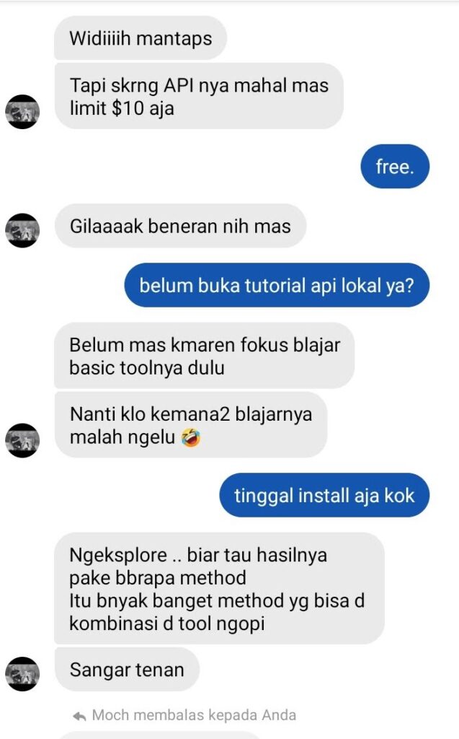This screenshot has height=739, width=459.
Task: Tap the avatar beside "limit $10 aja" message
Action: 22,112
